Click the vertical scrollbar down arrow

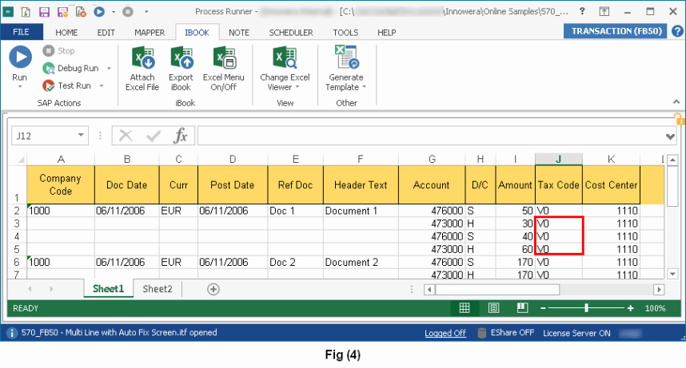pos(673,274)
